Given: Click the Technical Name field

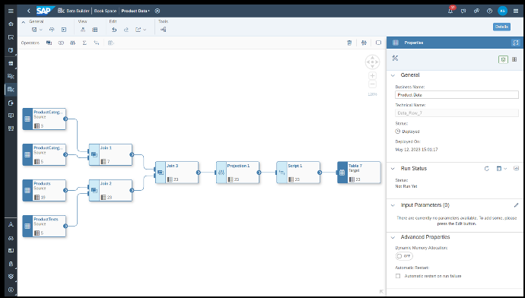Looking at the screenshot, I should point(457,113).
